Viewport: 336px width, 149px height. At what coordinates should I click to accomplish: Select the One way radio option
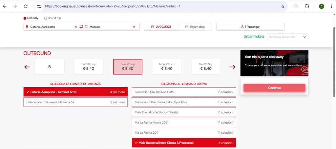(x=25, y=18)
